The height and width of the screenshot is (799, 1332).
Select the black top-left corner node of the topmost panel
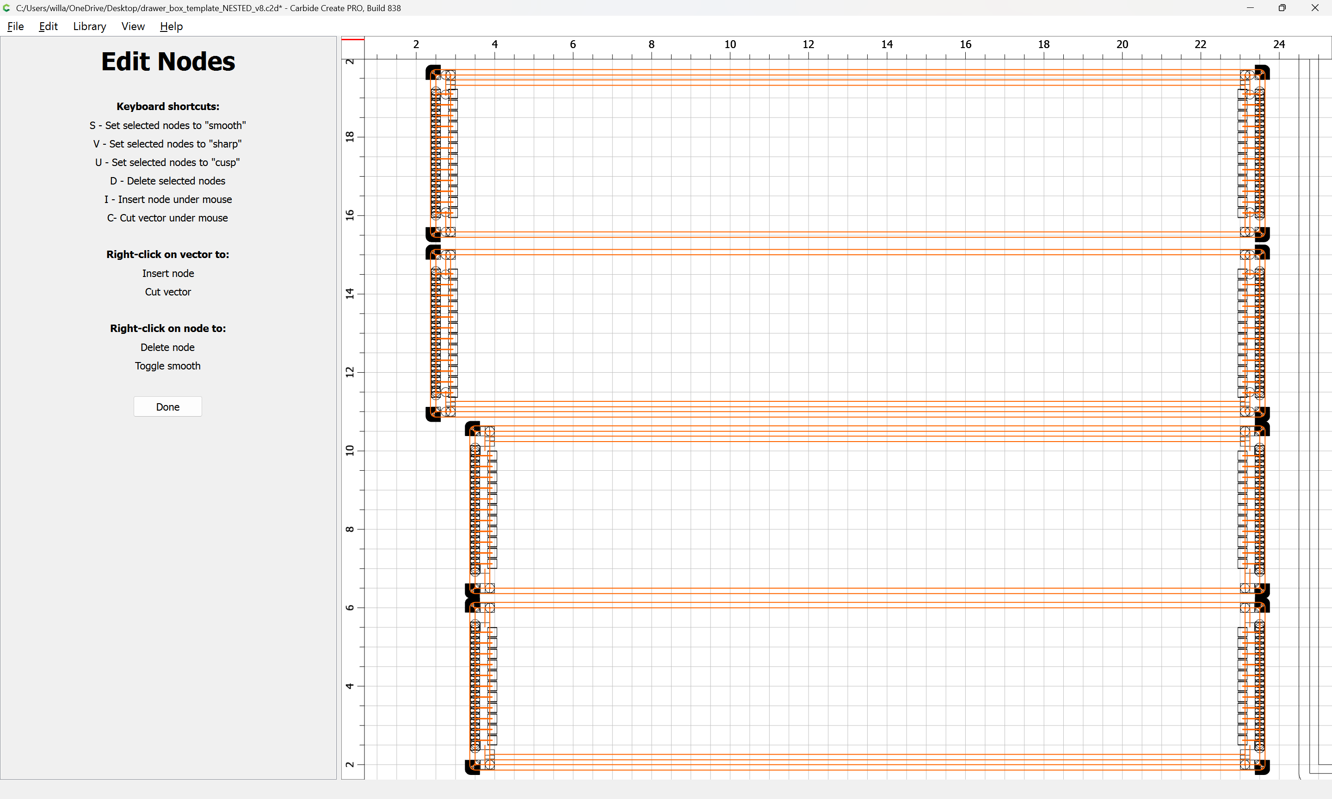tap(432, 72)
